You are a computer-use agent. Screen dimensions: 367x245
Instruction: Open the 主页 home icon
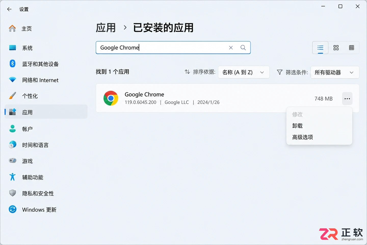coord(12,28)
